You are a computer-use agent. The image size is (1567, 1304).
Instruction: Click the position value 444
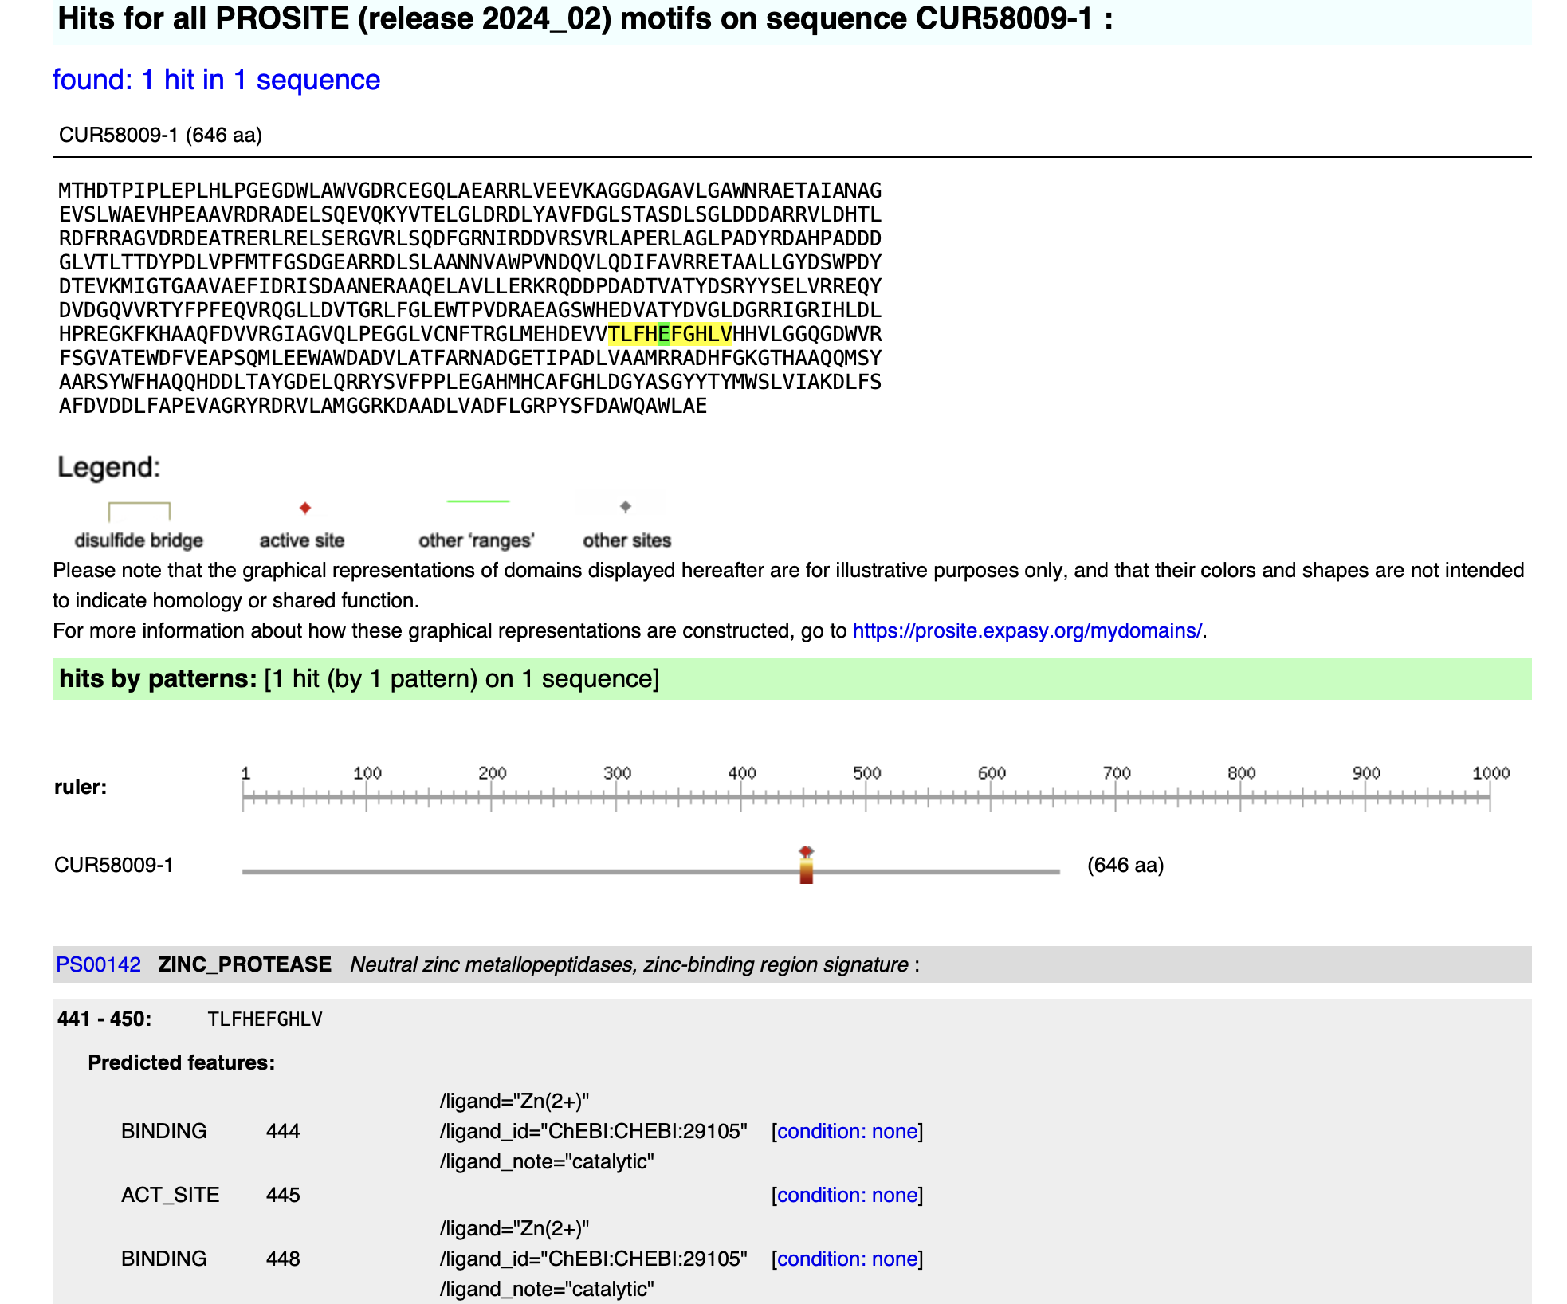pyautogui.click(x=283, y=1131)
